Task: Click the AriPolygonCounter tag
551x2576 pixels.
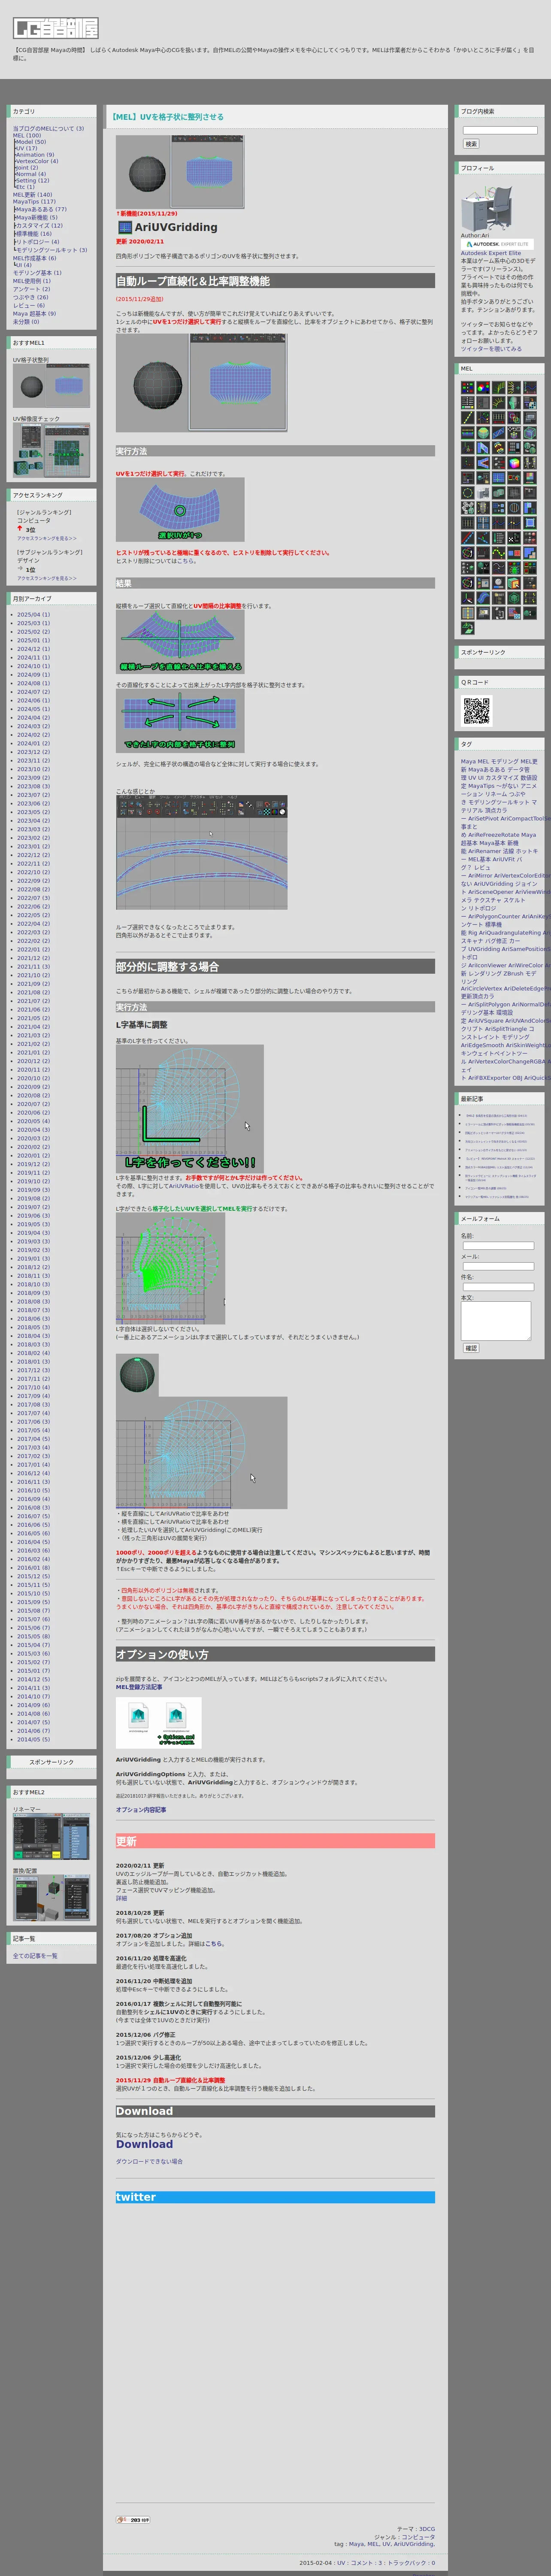Action: click(494, 916)
